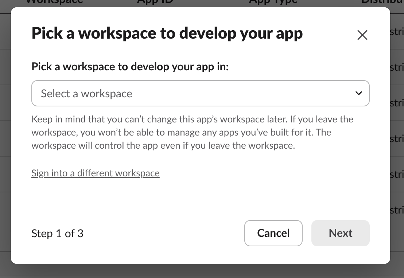Click the last row's distribution cell behind dialog
Image resolution: width=404 pixels, height=278 pixels.
click(x=397, y=210)
